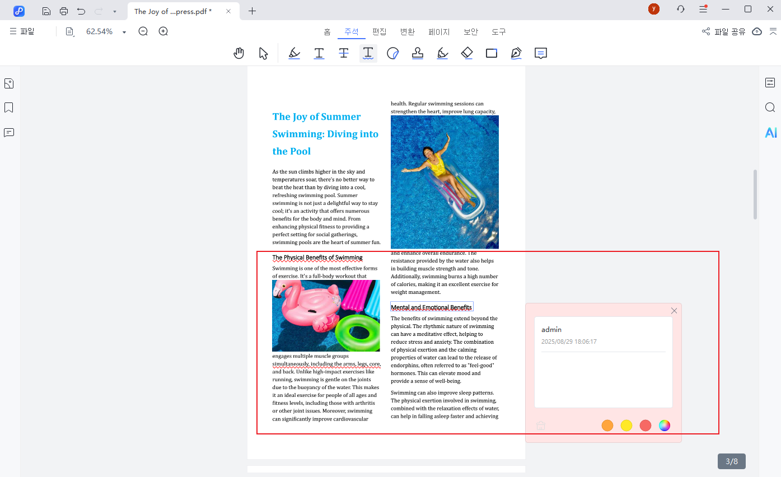Switch to the 편집 tab

click(380, 32)
